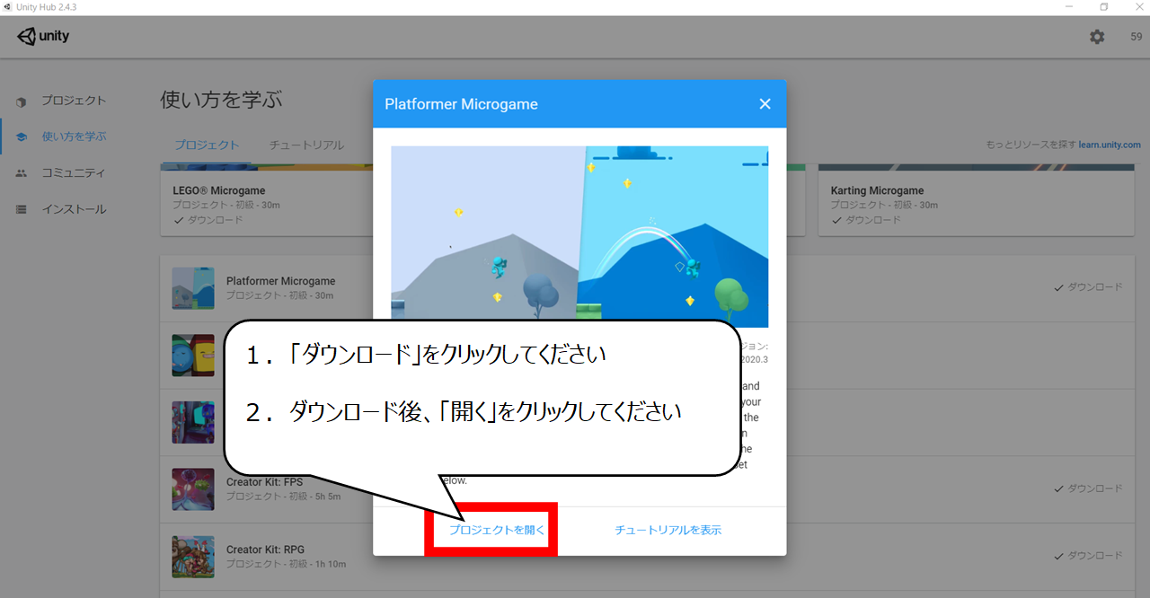Click the Unity Hub title bar icon

coord(7,6)
